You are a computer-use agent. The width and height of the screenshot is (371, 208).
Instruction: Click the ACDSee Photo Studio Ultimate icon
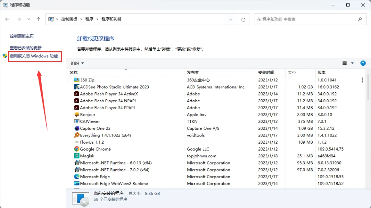tap(77, 87)
